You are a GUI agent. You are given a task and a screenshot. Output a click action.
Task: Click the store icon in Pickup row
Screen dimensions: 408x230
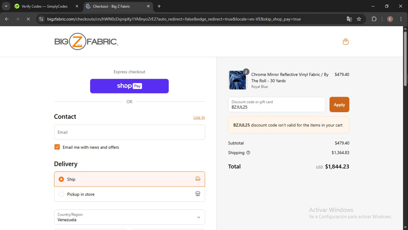pos(198,194)
